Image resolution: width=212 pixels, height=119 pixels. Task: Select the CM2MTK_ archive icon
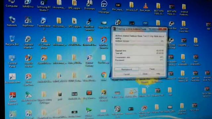(x=184, y=42)
